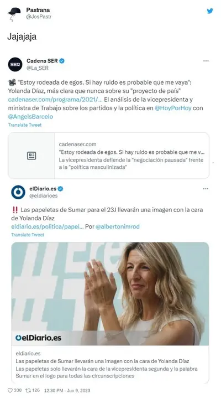
Task: Open Pastrana's profile avatar
Action: point(14,14)
